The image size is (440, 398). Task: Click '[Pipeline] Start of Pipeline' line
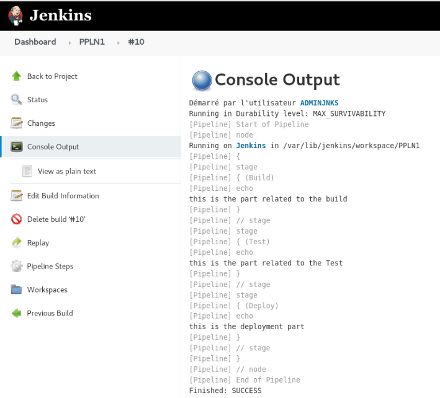coord(249,124)
